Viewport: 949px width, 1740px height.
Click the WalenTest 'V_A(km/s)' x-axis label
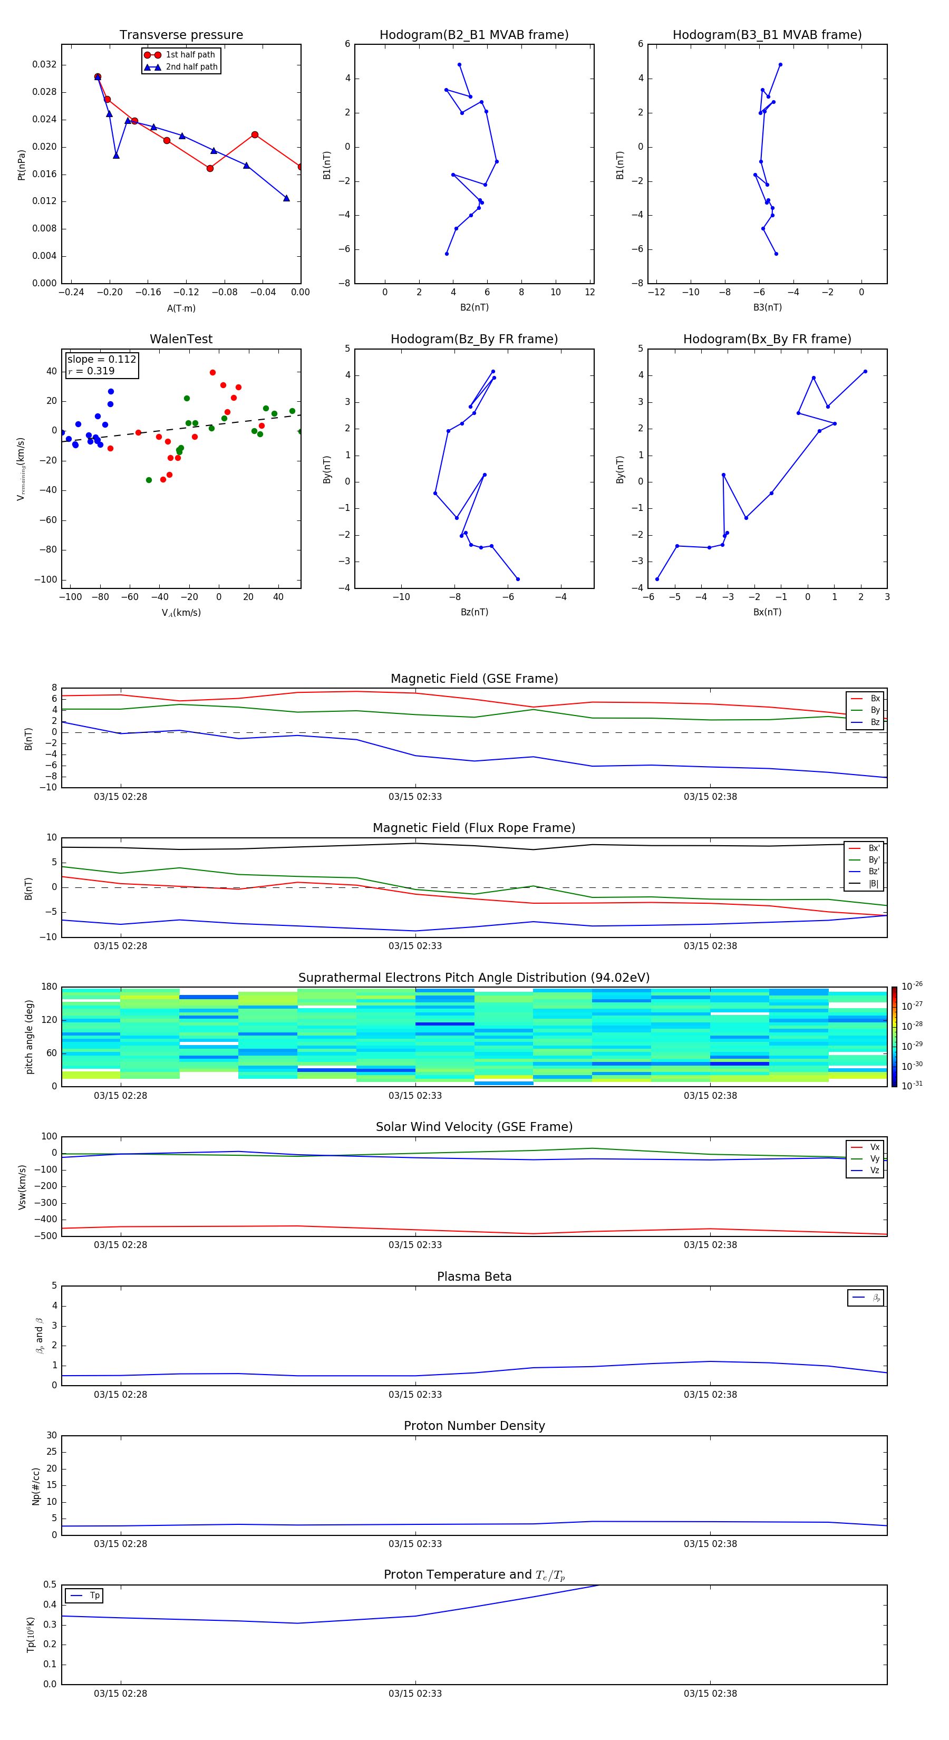[181, 613]
